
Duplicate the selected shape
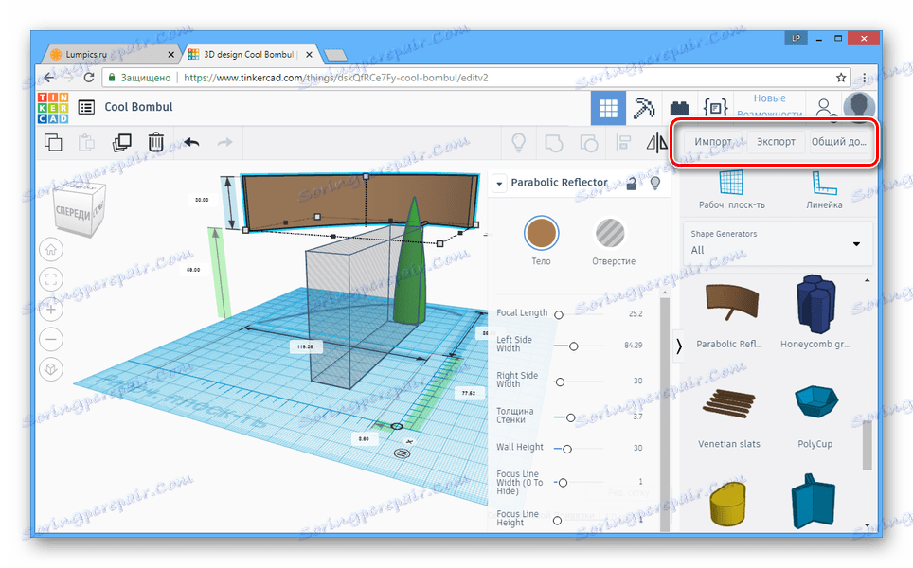point(121,142)
